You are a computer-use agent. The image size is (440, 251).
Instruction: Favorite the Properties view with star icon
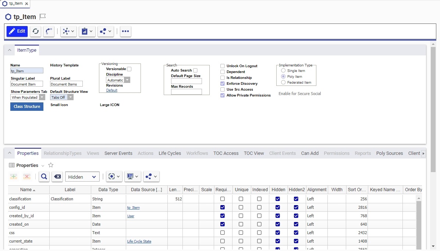[51, 165]
